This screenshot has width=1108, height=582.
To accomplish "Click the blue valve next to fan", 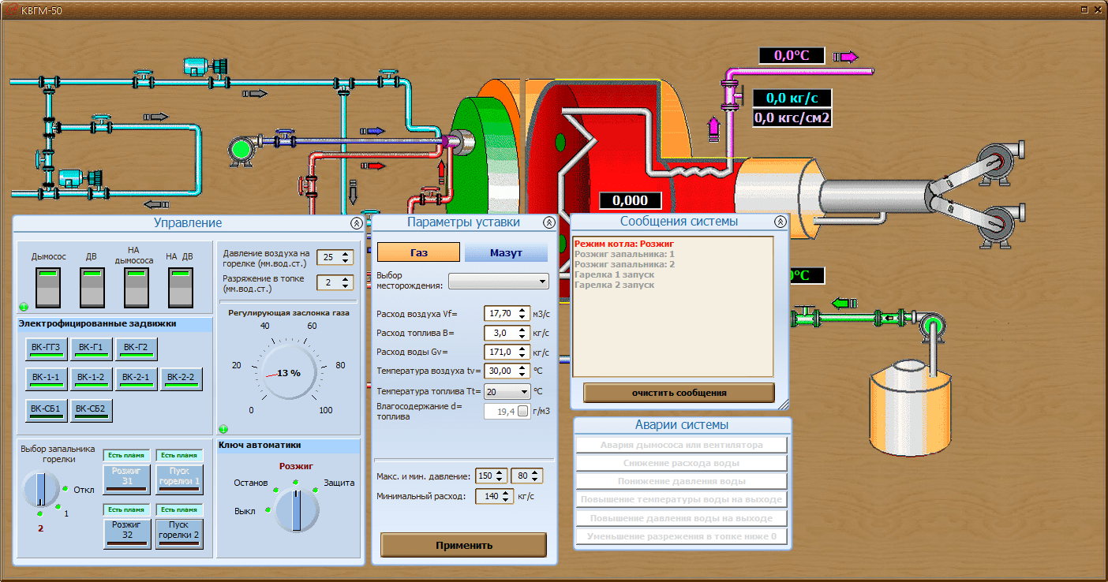I will (283, 138).
